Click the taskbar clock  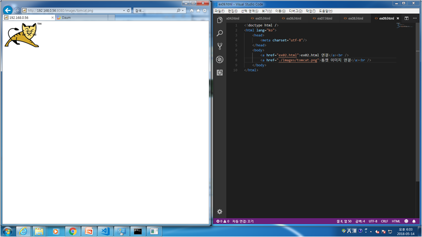tap(406, 231)
